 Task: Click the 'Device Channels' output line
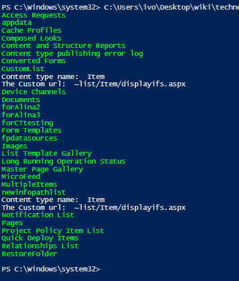(34, 92)
